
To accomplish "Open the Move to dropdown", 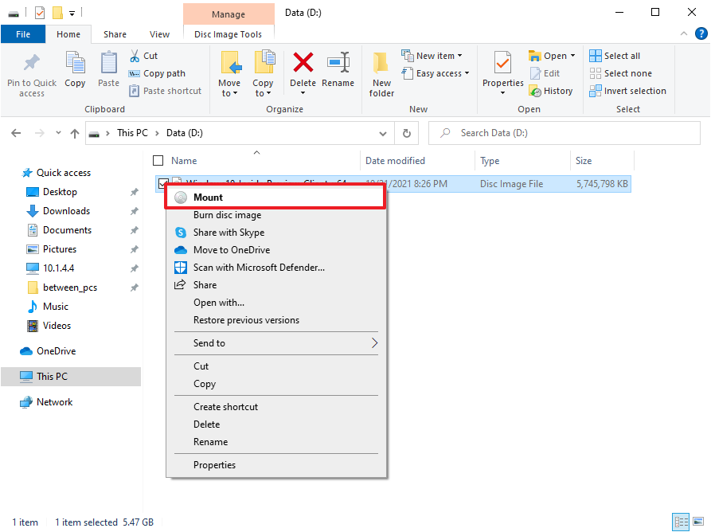I will 229,72.
